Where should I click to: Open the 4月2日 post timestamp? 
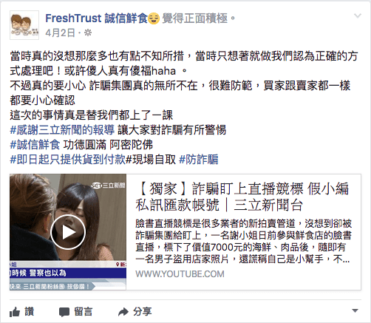60,33
